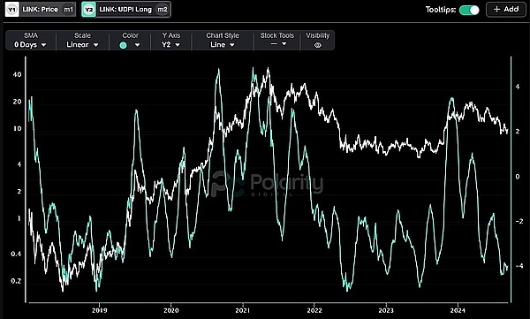Open the SMA 0 Days dropdown
The width and height of the screenshot is (530, 319).
tap(30, 45)
